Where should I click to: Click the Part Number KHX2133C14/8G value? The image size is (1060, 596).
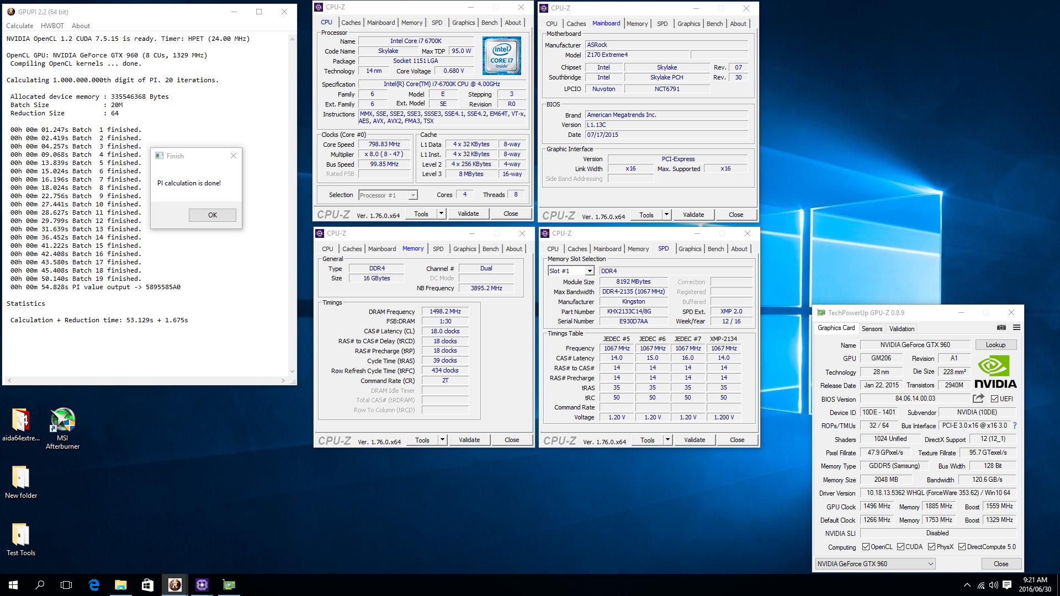click(633, 311)
